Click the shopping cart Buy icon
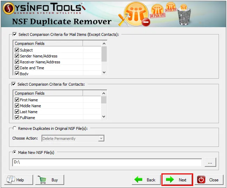The height and width of the screenshot is (188, 227). [x=42, y=180]
